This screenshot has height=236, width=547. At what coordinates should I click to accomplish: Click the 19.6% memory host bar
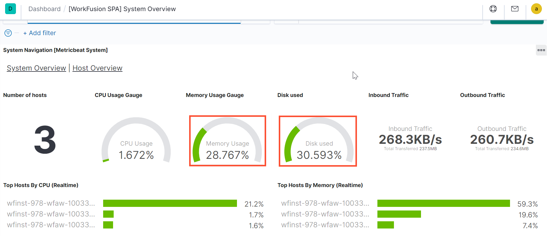399,214
